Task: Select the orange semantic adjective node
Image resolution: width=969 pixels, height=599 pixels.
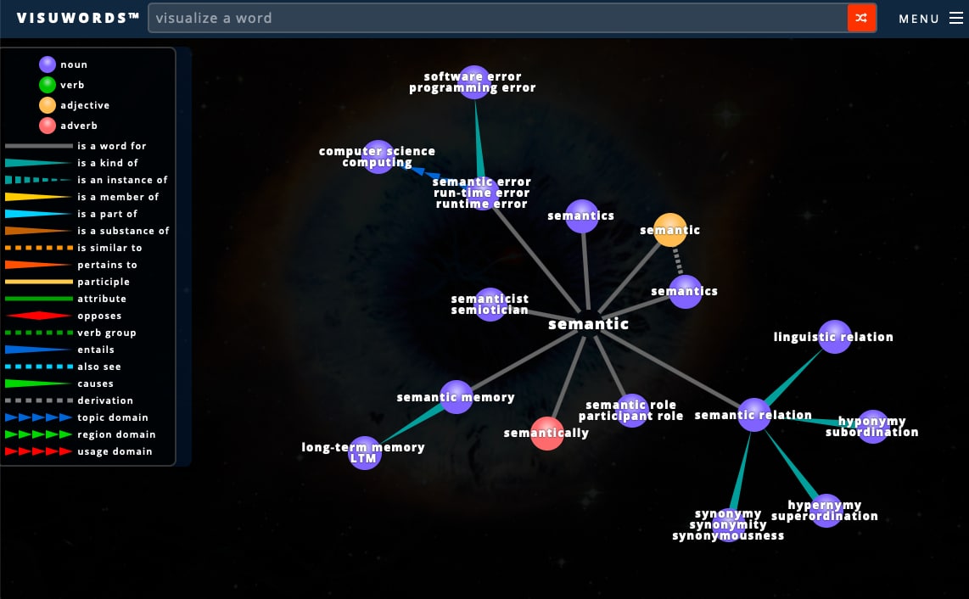Action: 669,230
